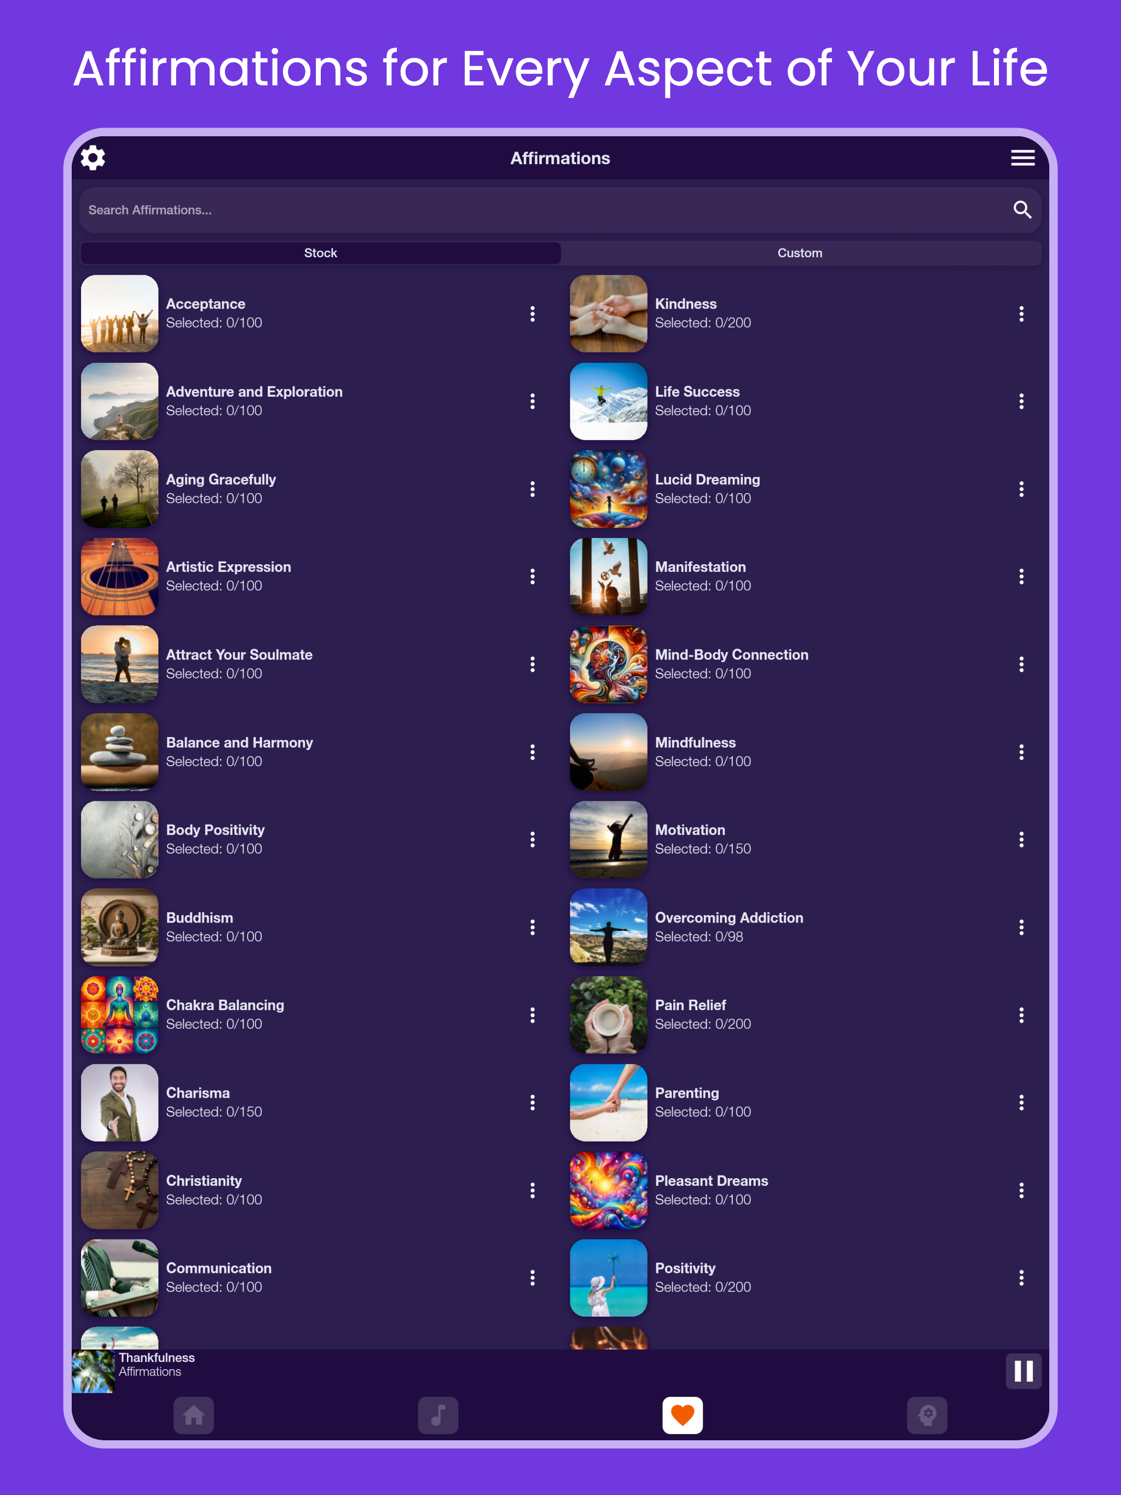Open the head-gear mind tab
Screen dimensions: 1121x1495
[x=927, y=1415]
